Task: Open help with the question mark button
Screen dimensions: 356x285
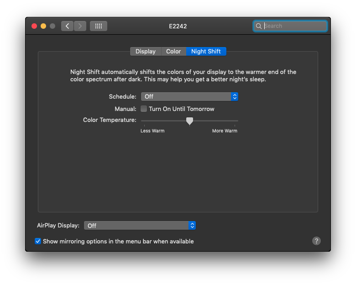Action: pyautogui.click(x=316, y=241)
